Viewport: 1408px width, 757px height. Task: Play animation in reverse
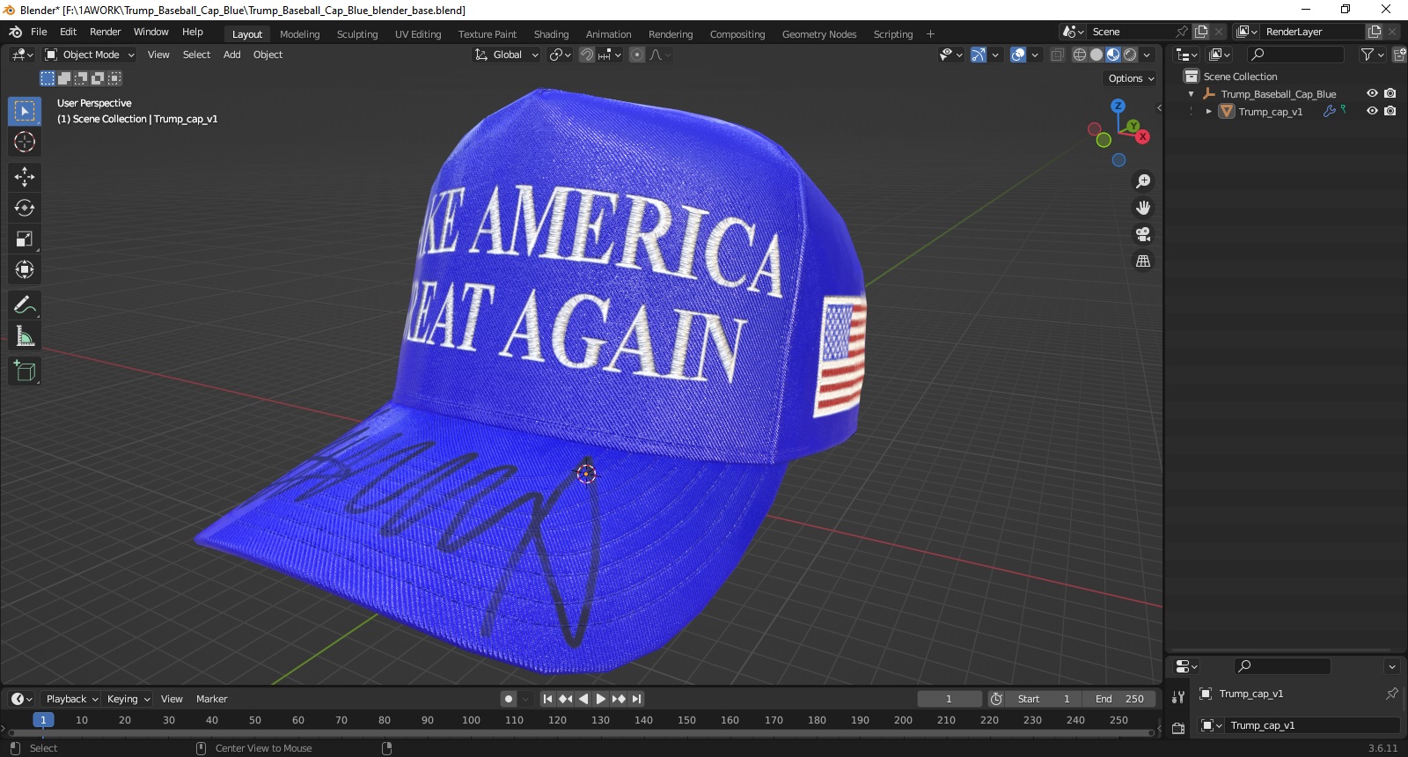583,699
